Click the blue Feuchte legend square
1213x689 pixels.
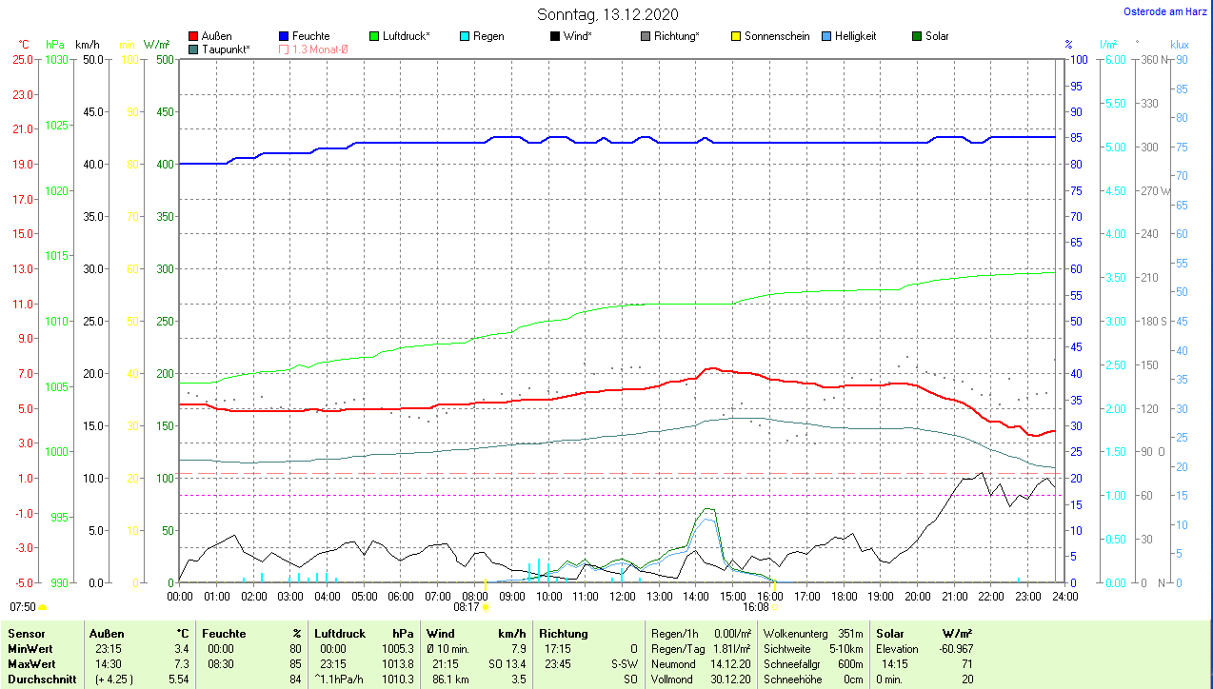(x=284, y=36)
